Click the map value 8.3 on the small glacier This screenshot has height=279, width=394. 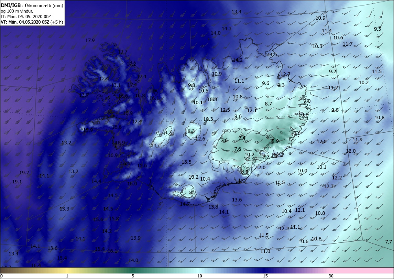pyautogui.click(x=191, y=131)
